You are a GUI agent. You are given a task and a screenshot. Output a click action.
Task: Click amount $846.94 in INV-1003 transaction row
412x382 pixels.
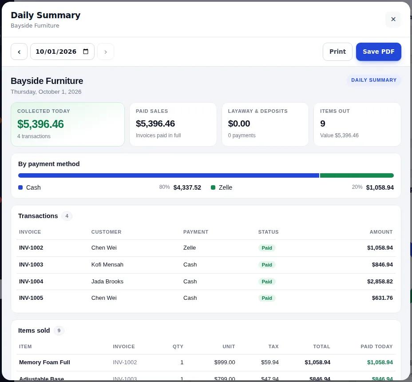tap(382, 264)
